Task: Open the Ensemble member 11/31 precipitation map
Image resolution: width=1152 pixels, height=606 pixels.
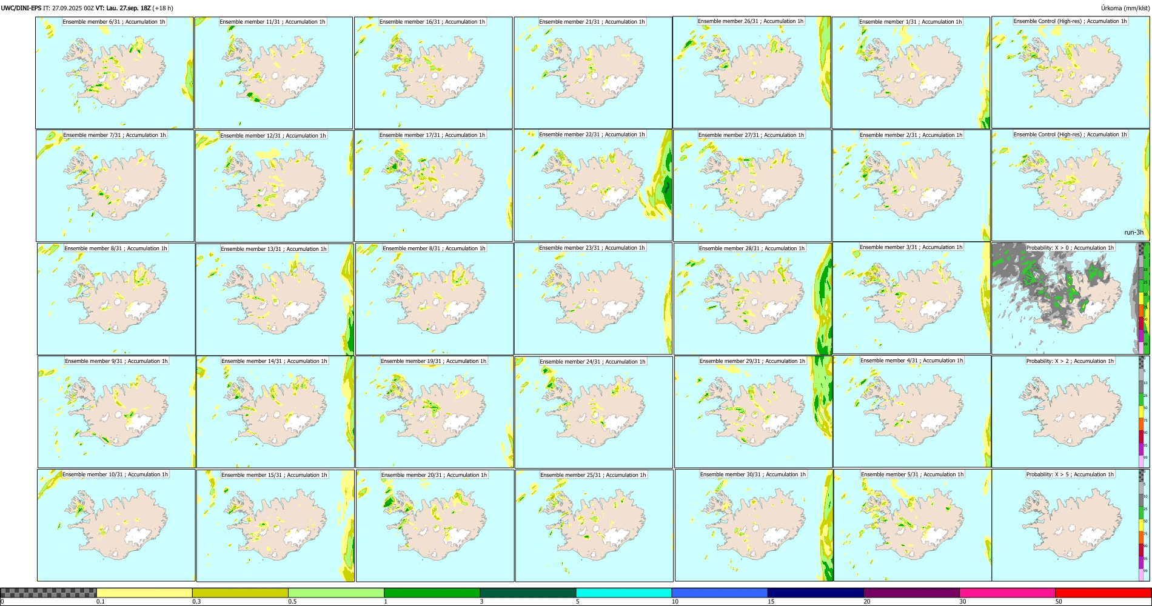Action: pos(273,73)
